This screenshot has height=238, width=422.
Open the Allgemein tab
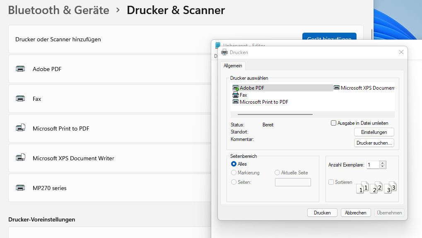point(233,66)
